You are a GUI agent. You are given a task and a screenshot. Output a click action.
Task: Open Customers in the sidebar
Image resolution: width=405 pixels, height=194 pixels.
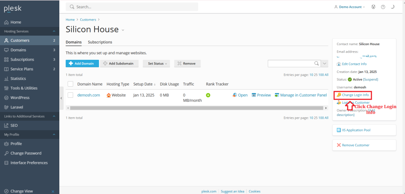click(x=29, y=40)
